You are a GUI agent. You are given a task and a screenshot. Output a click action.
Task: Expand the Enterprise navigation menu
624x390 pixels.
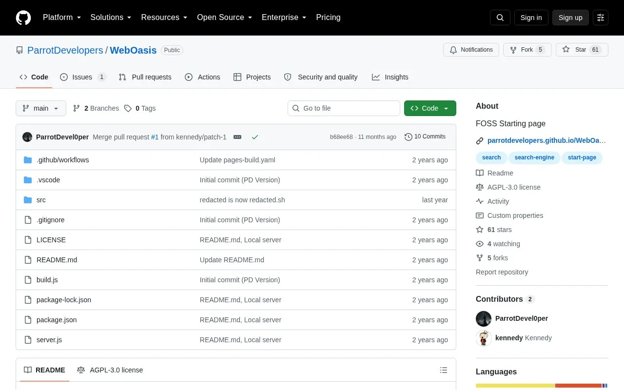tap(284, 18)
